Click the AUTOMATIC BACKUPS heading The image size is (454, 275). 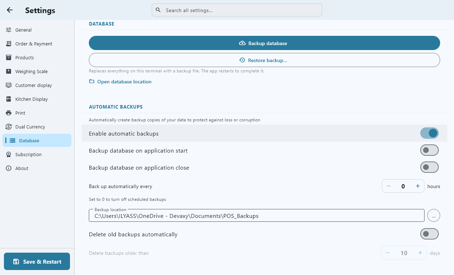pos(116,106)
